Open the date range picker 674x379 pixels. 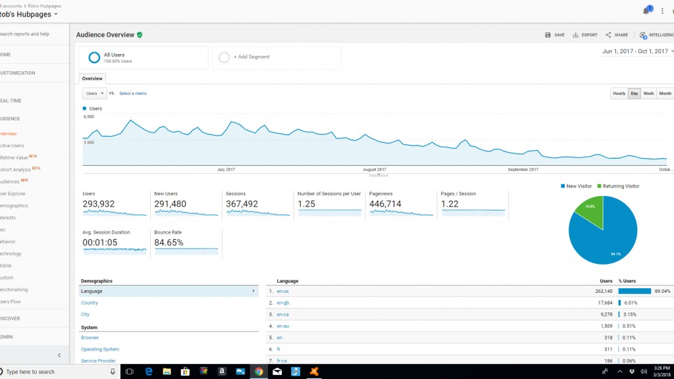(637, 51)
